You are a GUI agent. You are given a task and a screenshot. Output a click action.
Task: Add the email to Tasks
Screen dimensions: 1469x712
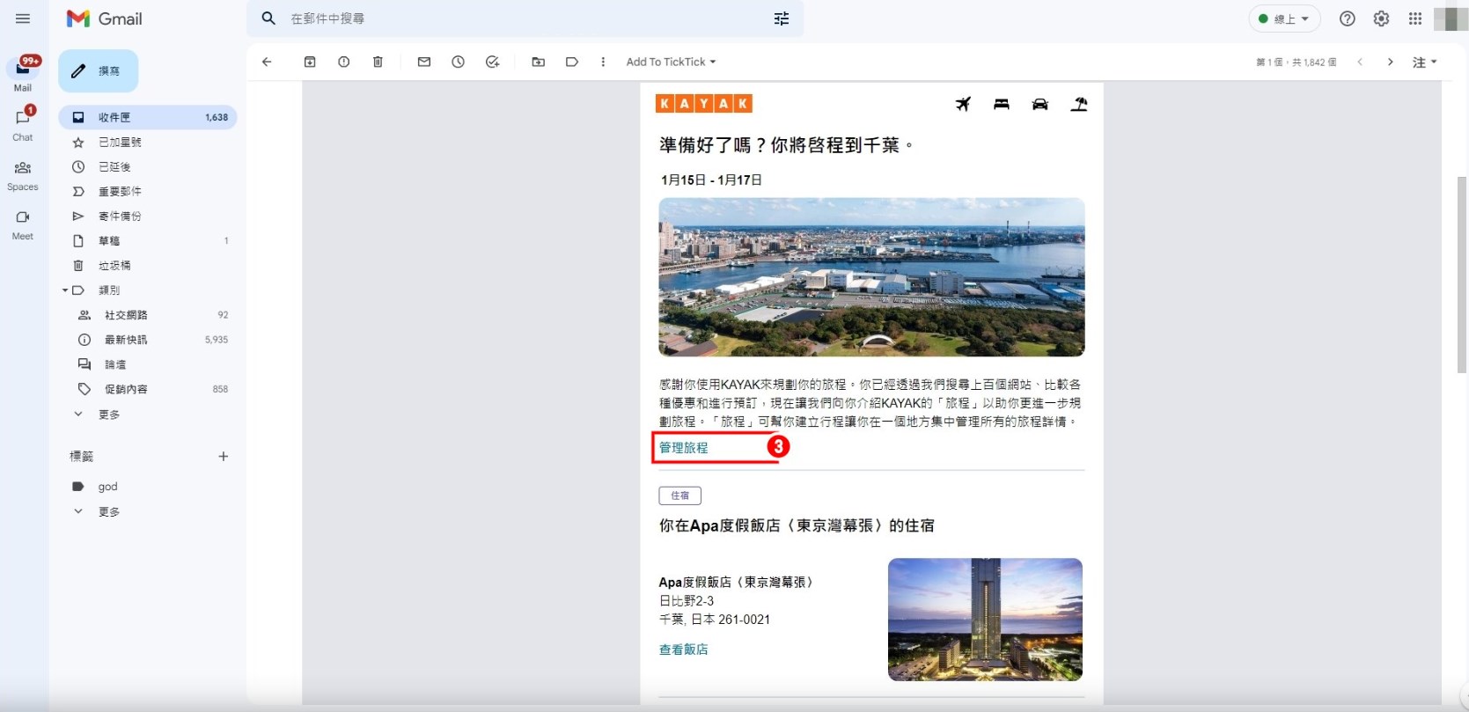[492, 62]
